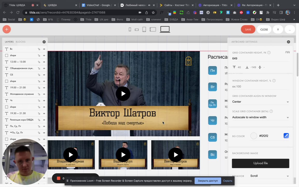Screen dimensions: 299x187
Task: Select the tablet portrait screen size
Action: (x=144, y=30)
